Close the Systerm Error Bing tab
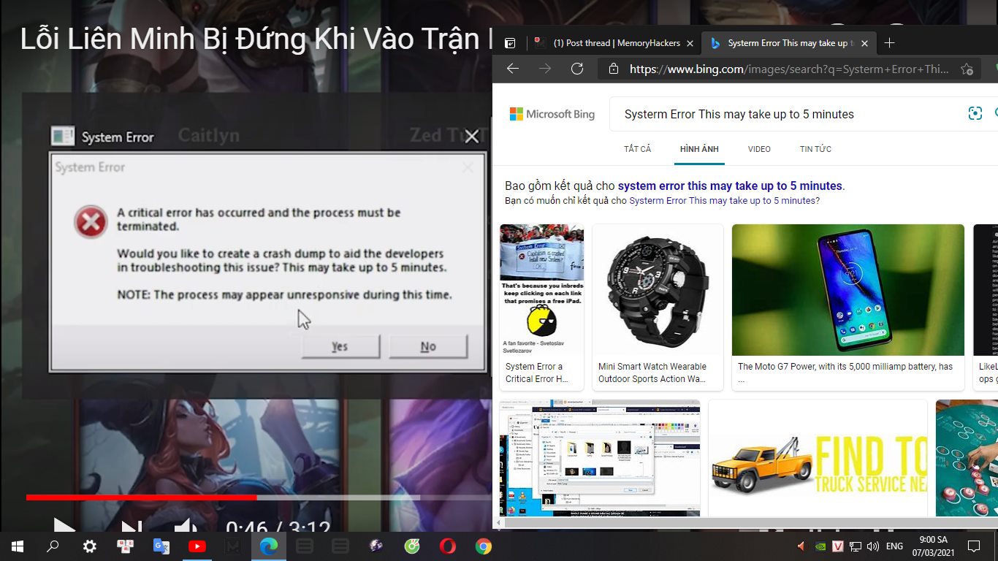Image resolution: width=998 pixels, height=561 pixels. pyautogui.click(x=865, y=43)
